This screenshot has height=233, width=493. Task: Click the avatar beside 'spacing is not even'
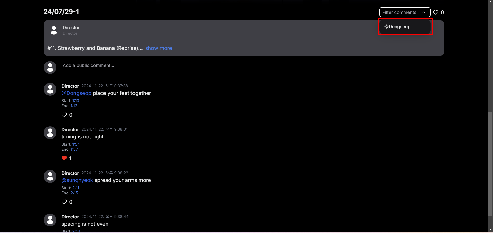click(50, 220)
